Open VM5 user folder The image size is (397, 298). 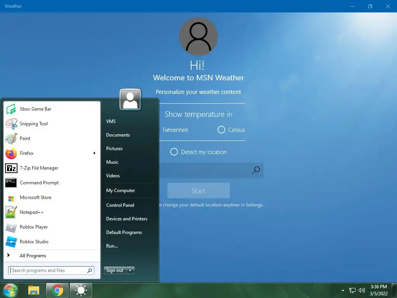[111, 121]
